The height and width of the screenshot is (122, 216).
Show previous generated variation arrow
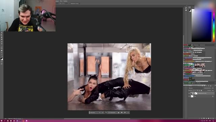[100, 113]
